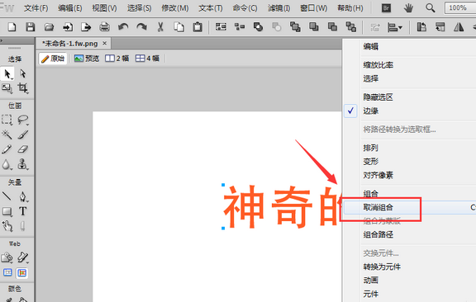Viewport: 476px width, 302px height.
Task: Click the Redo arrow icon
Action: [x=141, y=27]
